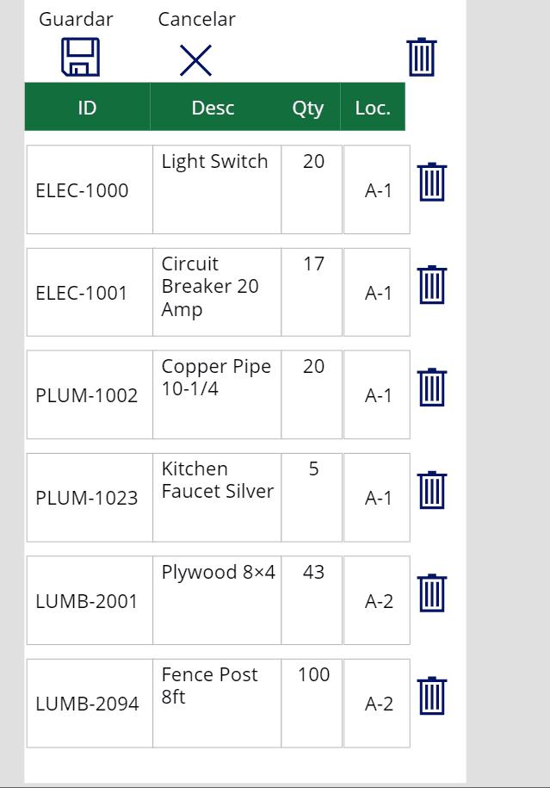Select the quantity field showing 100
This screenshot has height=788, width=550.
click(x=312, y=703)
